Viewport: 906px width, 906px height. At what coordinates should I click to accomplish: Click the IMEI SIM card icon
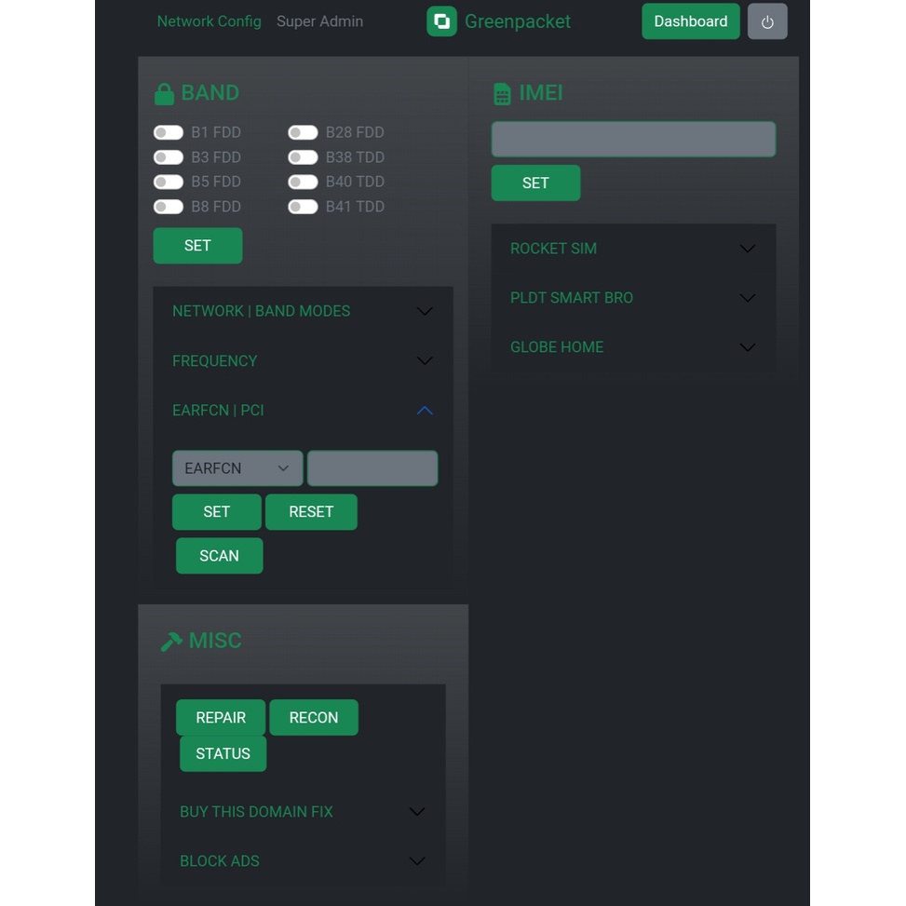coord(502,94)
